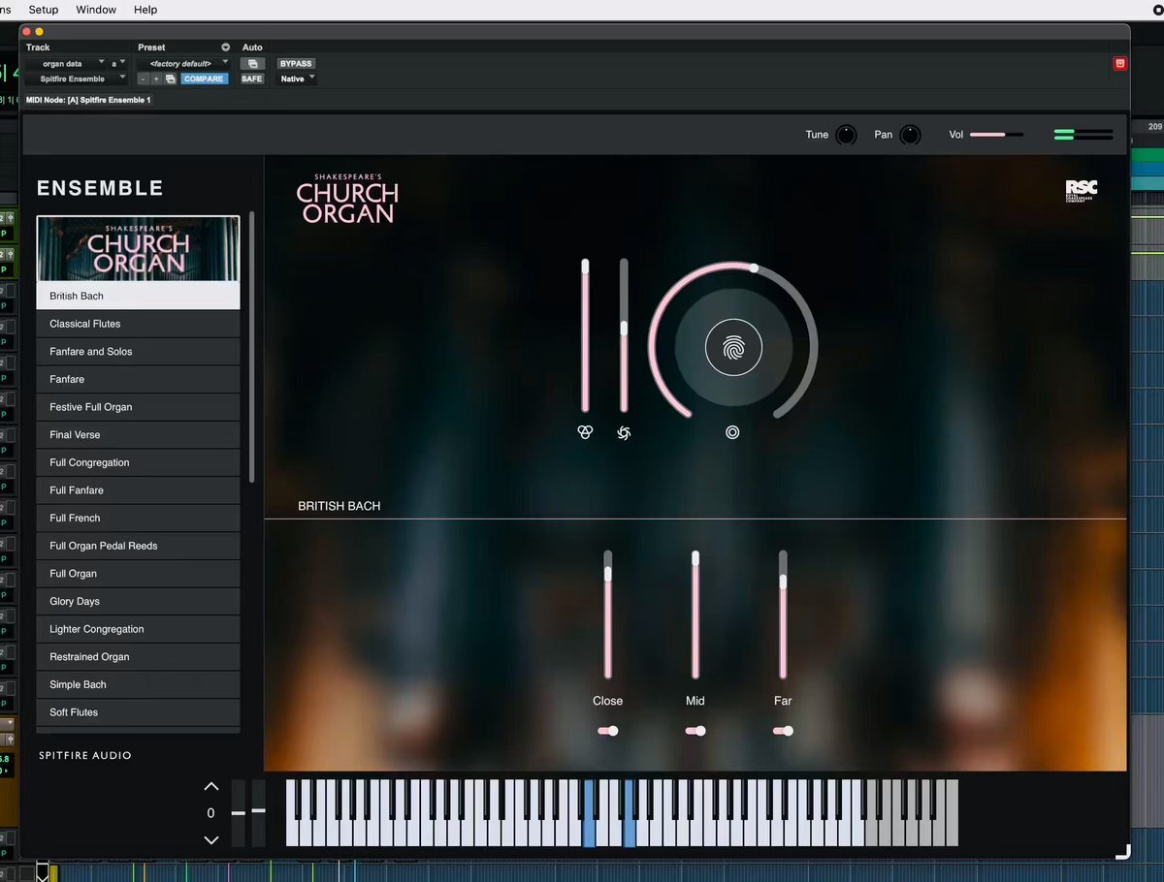The width and height of the screenshot is (1164, 882).
Task: Click the octave up chevron
Action: point(211,786)
